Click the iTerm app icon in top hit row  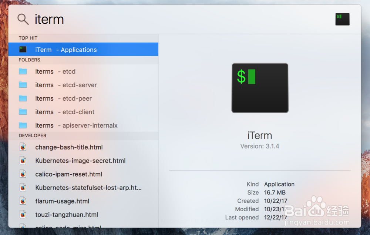pos(23,49)
